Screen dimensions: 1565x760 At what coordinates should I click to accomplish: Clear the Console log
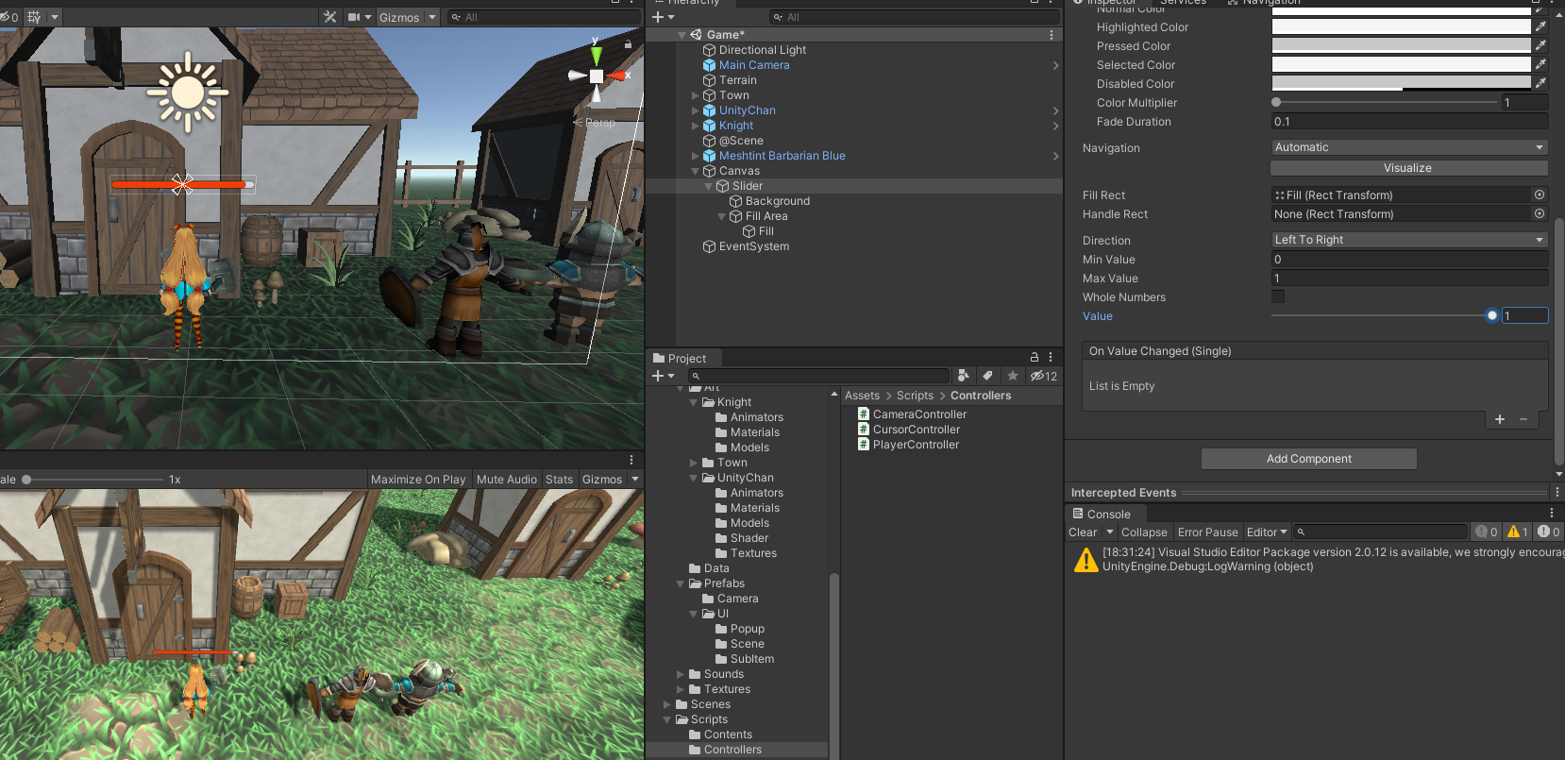1083,532
